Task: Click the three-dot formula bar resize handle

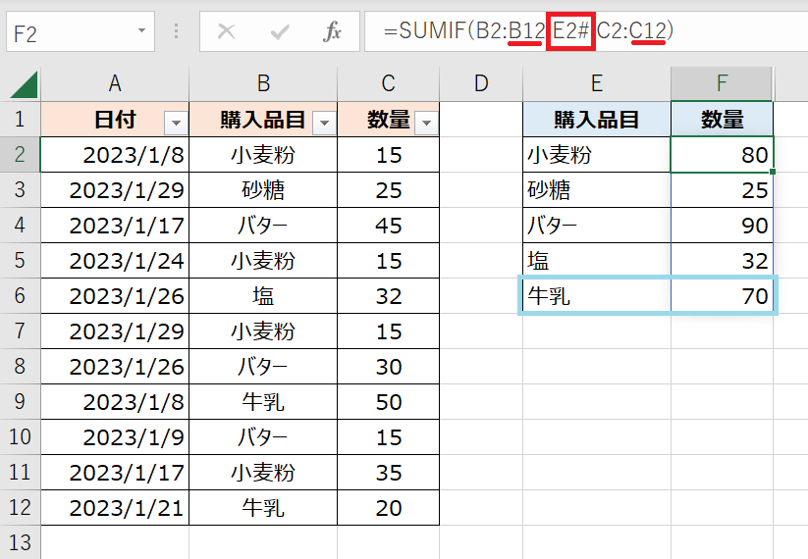Action: tap(178, 31)
